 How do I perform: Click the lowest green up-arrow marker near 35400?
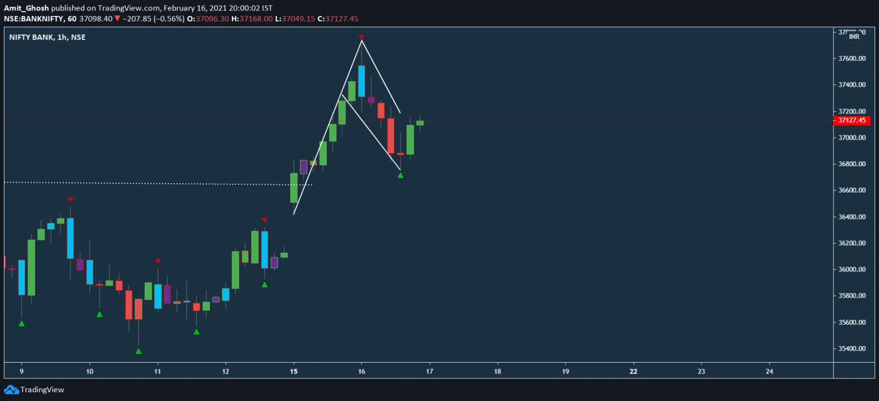(x=138, y=351)
